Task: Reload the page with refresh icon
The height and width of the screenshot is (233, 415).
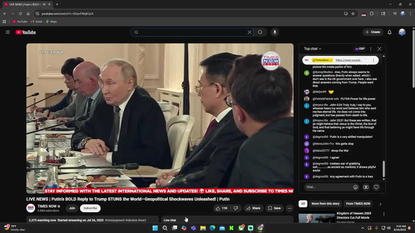Action: (x=20, y=14)
